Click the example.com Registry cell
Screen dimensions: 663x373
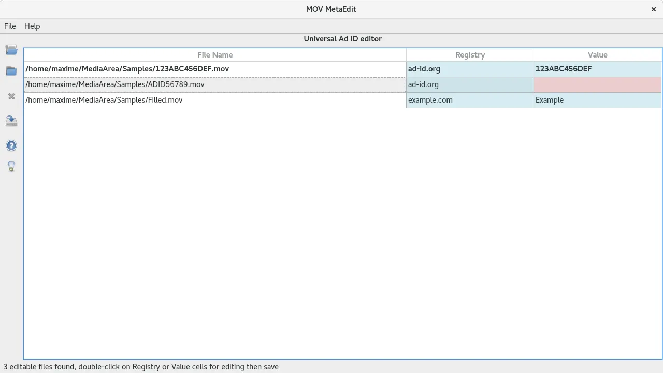470,100
